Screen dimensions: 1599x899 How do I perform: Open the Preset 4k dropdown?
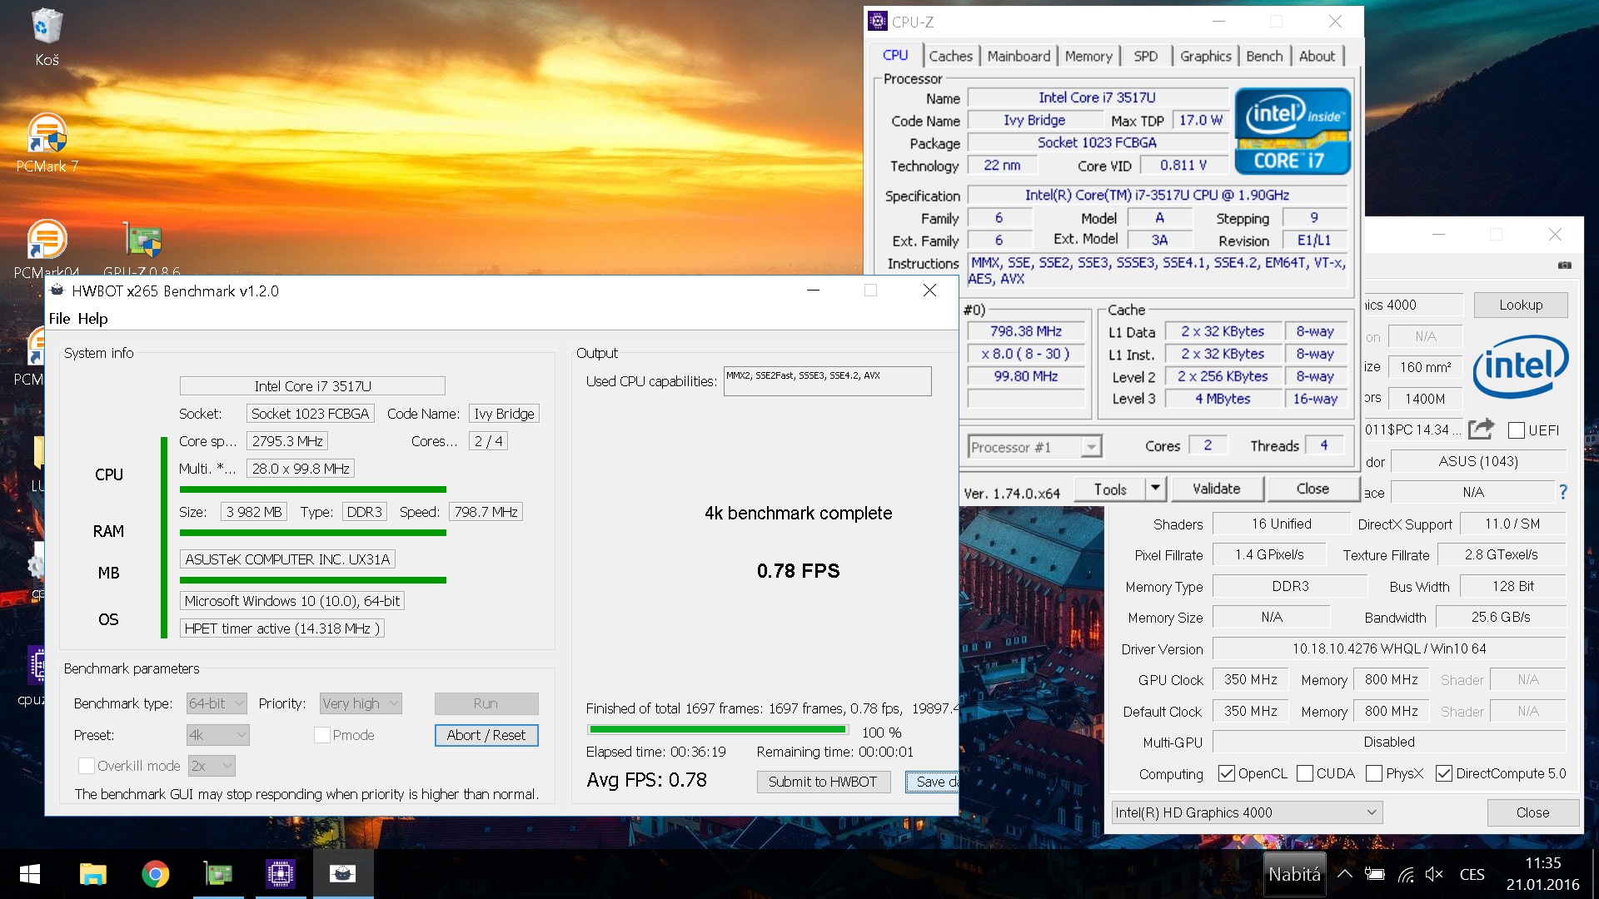coord(218,735)
